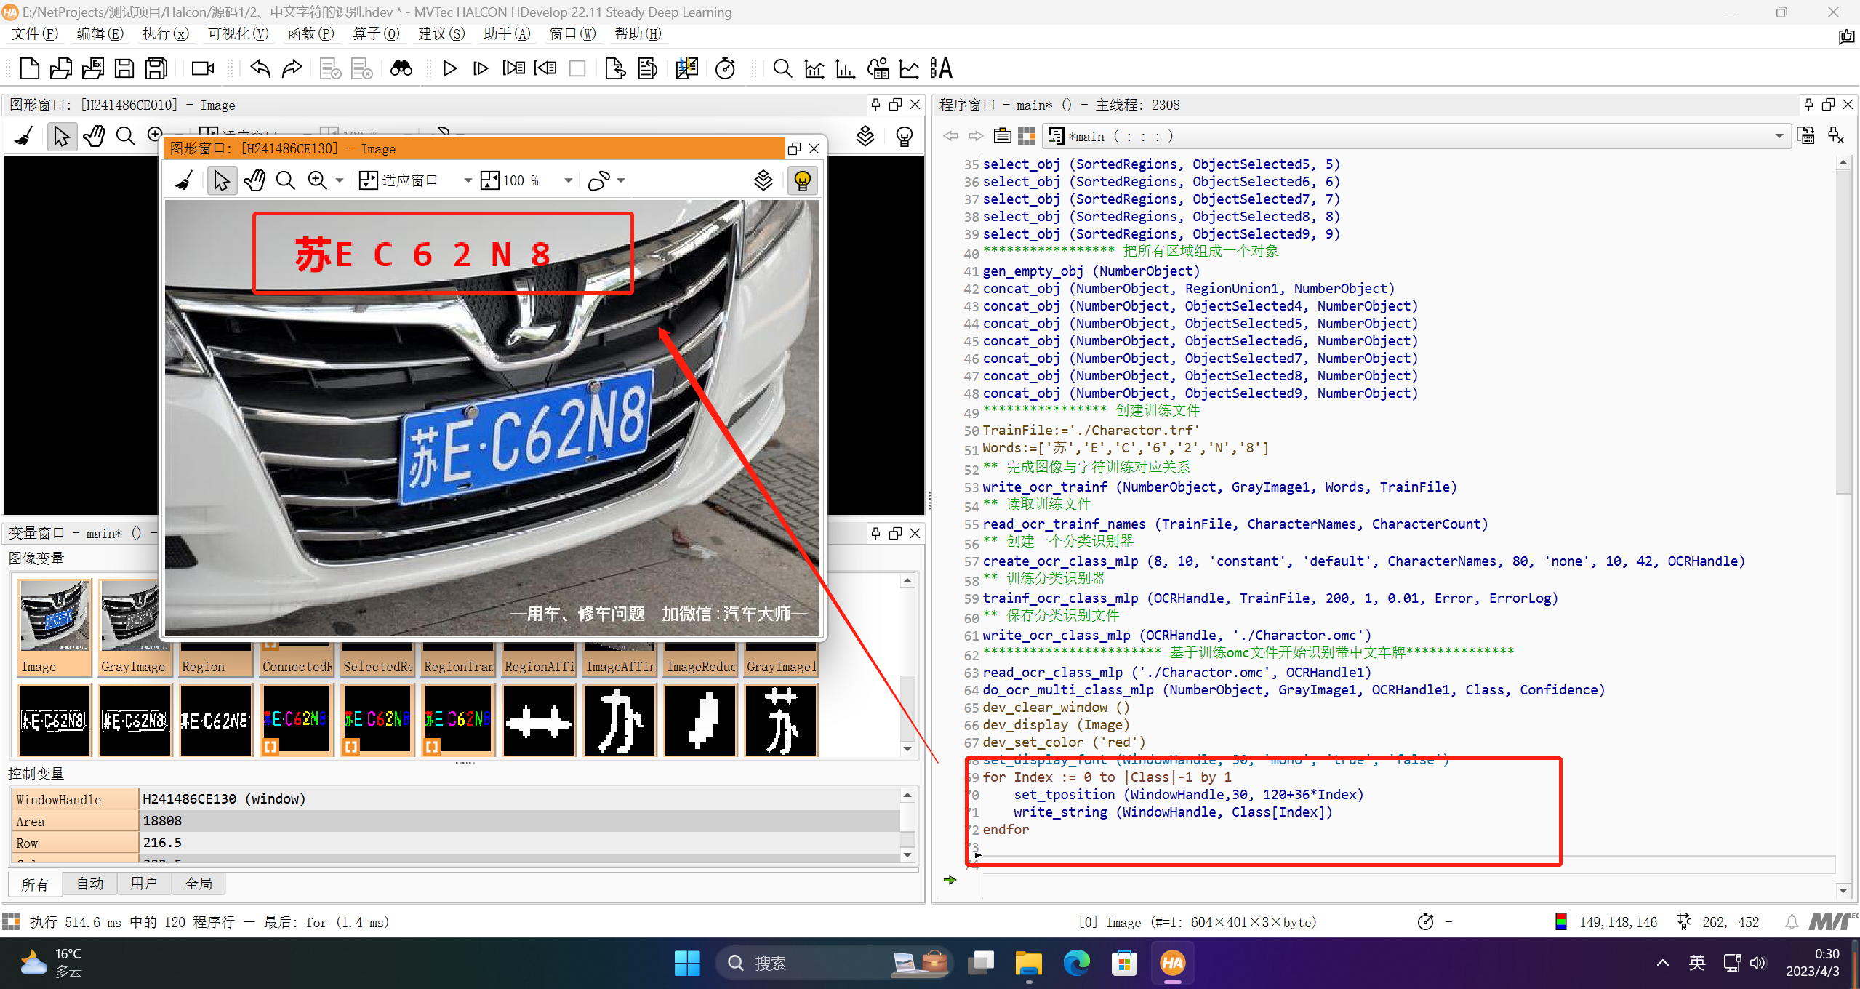Click the stopwatch profiler icon in toolbar
Image resolution: width=1860 pixels, height=989 pixels.
725,68
